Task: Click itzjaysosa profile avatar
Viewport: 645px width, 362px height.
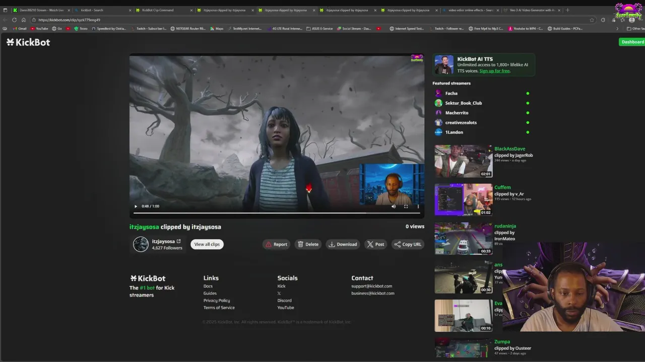Action: coord(141,244)
